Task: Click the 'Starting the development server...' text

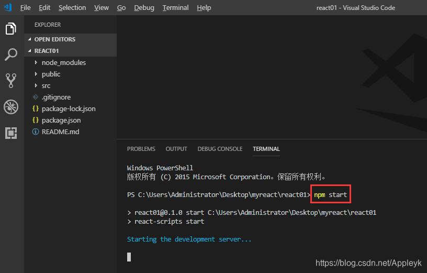Action: point(189,239)
